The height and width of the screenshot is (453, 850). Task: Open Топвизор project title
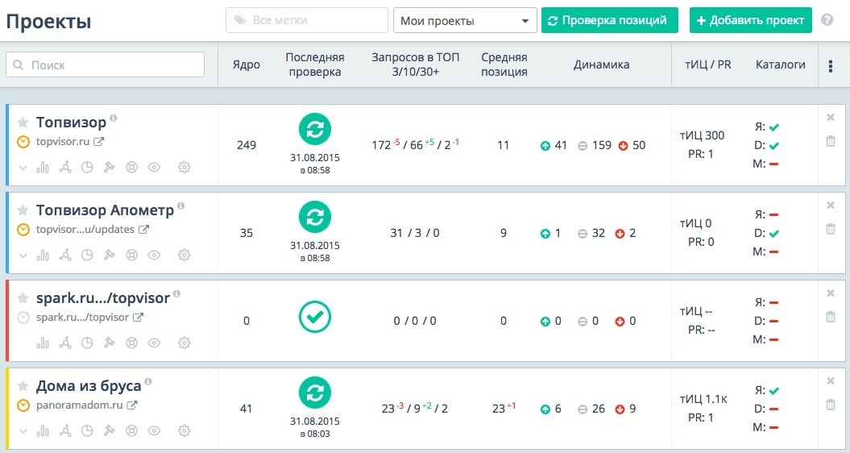pos(71,123)
